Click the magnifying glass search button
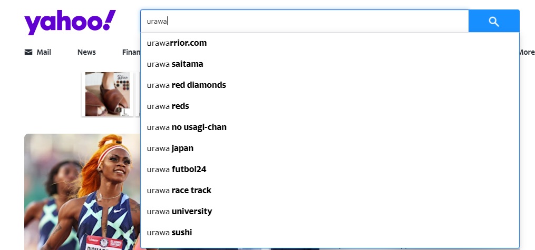 click(x=493, y=21)
